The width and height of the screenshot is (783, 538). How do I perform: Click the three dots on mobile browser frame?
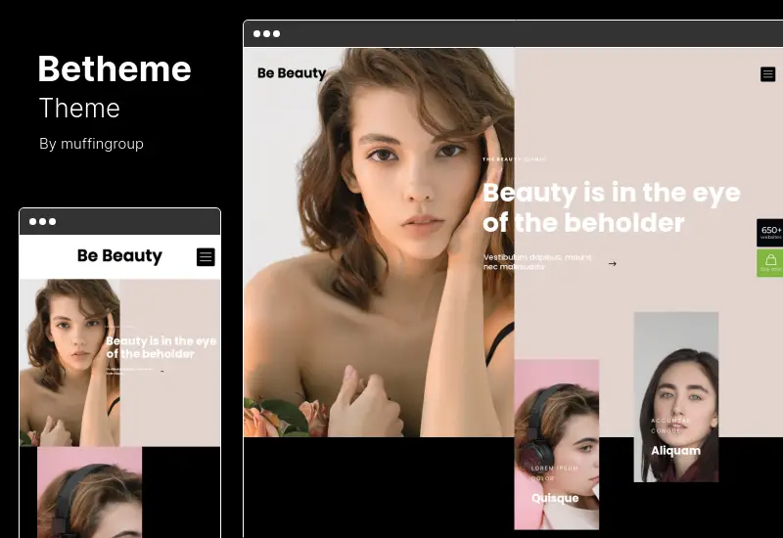[x=42, y=222]
